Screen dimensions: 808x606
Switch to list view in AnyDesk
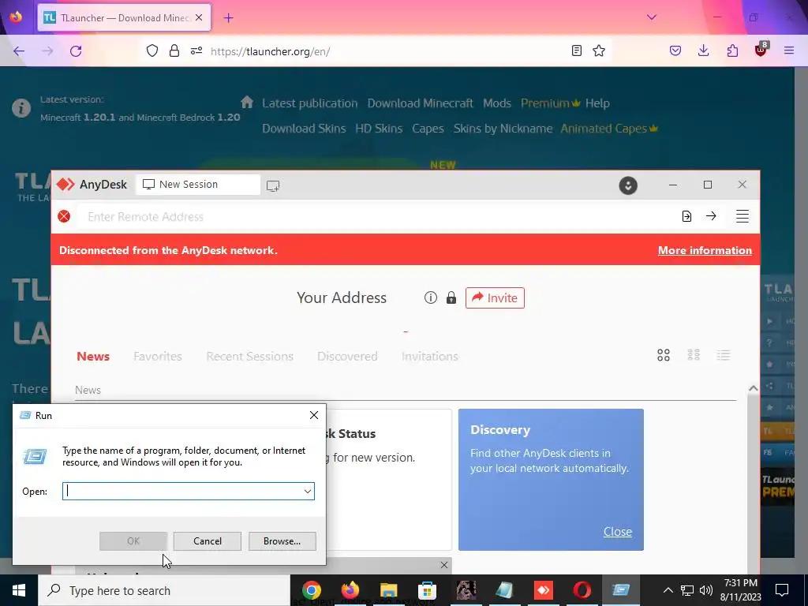click(x=724, y=355)
